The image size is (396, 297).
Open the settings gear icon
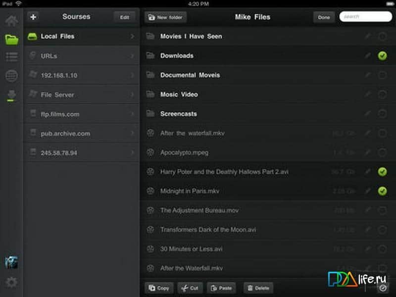coord(11,283)
